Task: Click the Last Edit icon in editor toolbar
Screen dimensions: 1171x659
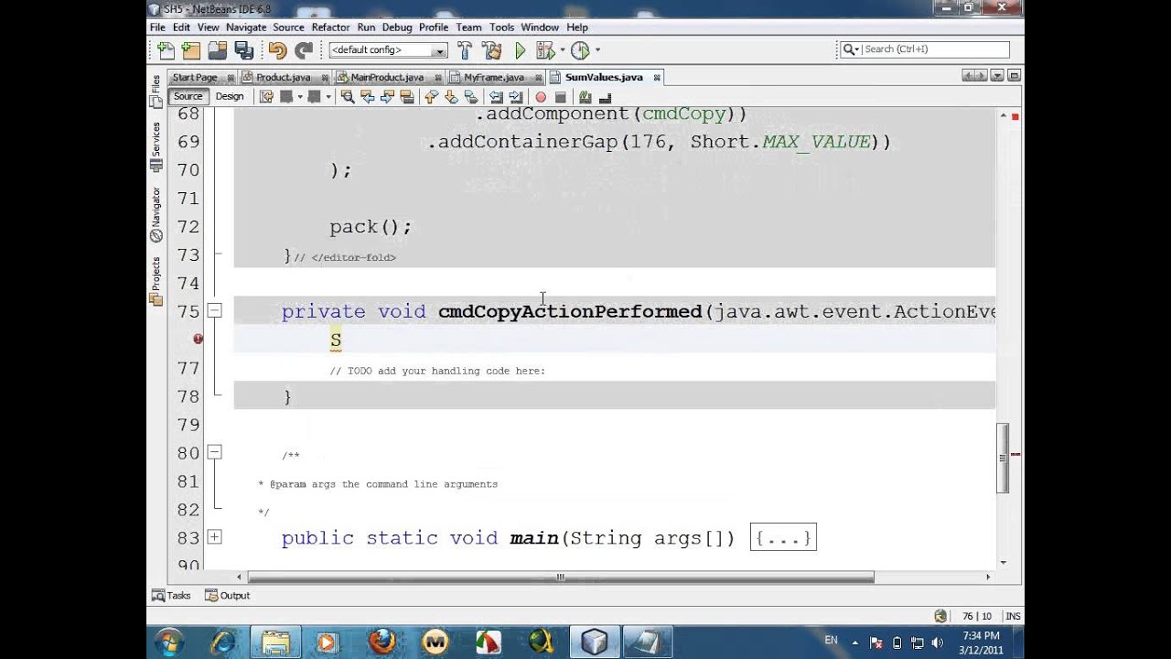Action: pyautogui.click(x=266, y=97)
